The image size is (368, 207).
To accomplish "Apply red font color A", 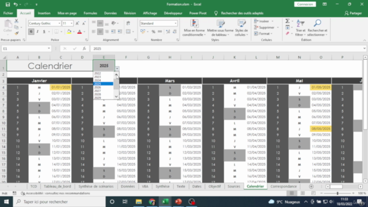I will point(79,32).
